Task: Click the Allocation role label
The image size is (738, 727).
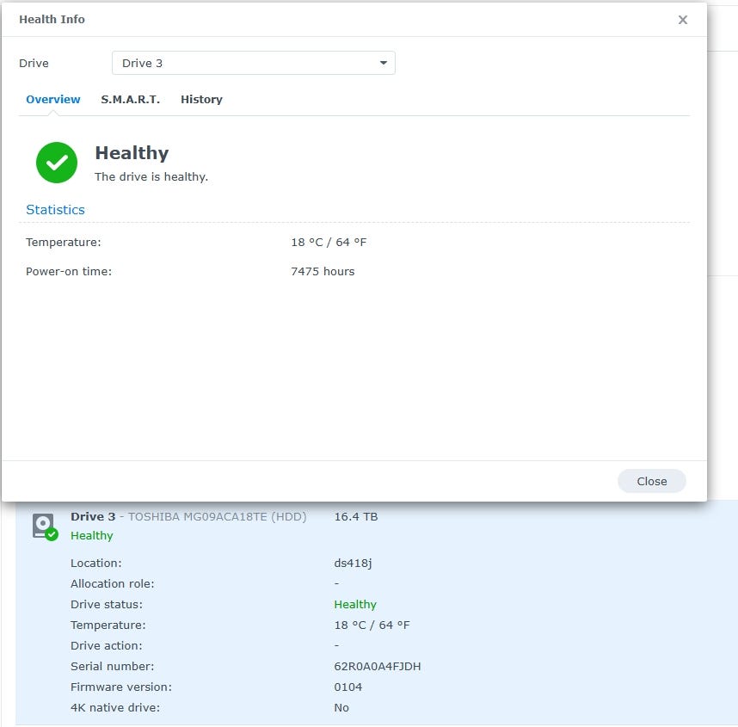Action: (x=112, y=584)
